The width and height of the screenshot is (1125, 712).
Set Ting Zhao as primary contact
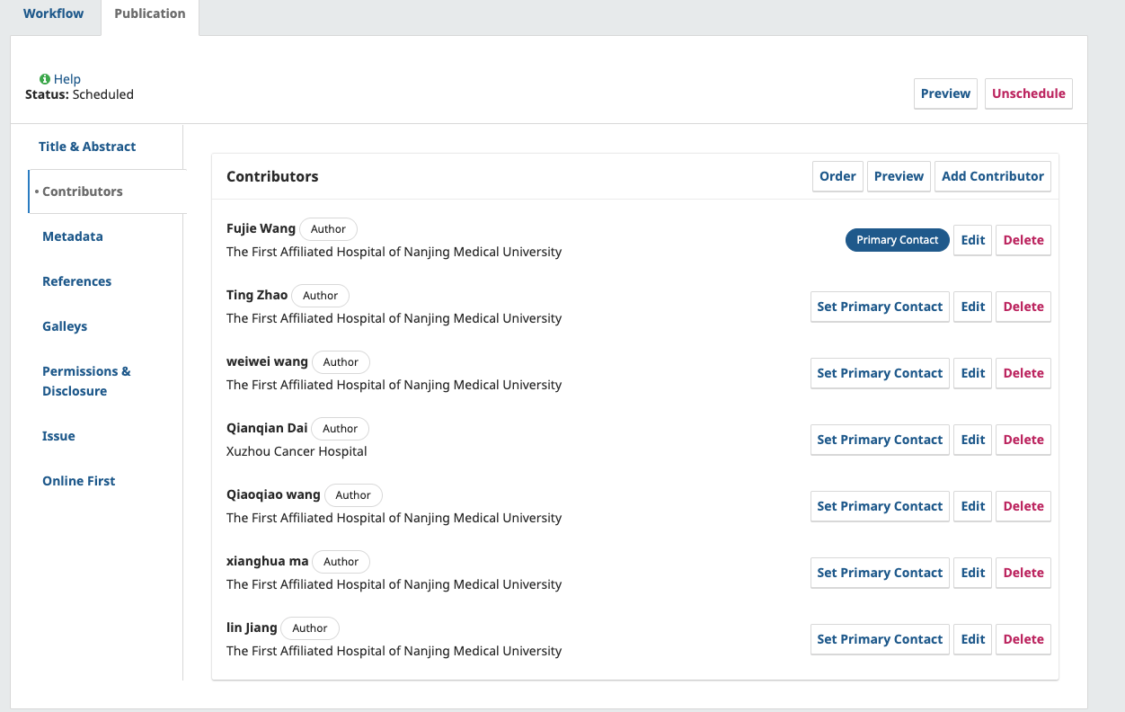[880, 307]
